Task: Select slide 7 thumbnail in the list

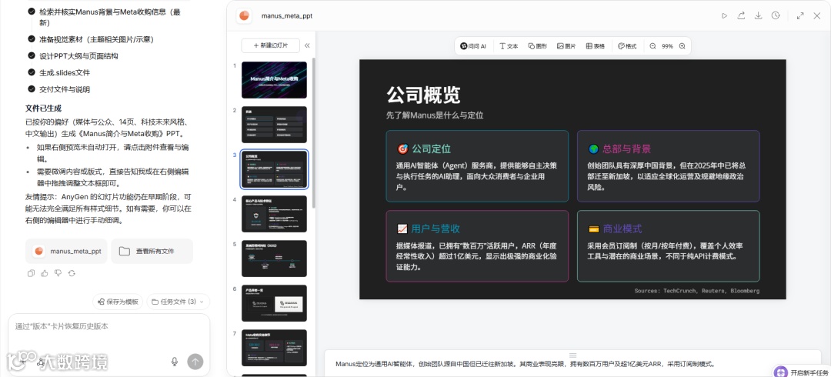Action: click(x=274, y=347)
